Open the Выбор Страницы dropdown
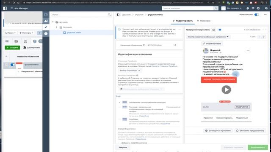 coord(130,71)
